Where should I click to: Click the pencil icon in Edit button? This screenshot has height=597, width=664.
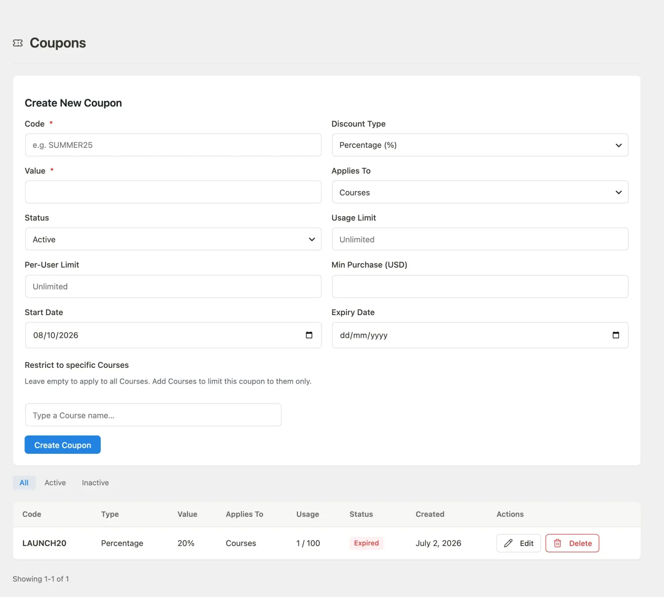pos(508,543)
